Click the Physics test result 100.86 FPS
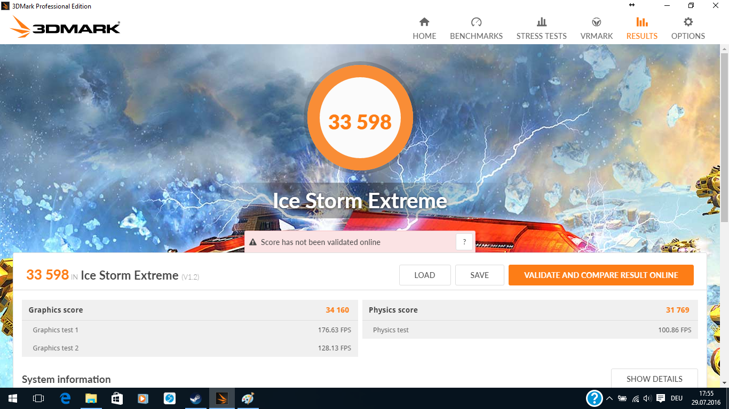Image resolution: width=729 pixels, height=409 pixels. [x=675, y=330]
